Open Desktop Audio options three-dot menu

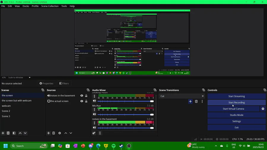tap(95, 96)
